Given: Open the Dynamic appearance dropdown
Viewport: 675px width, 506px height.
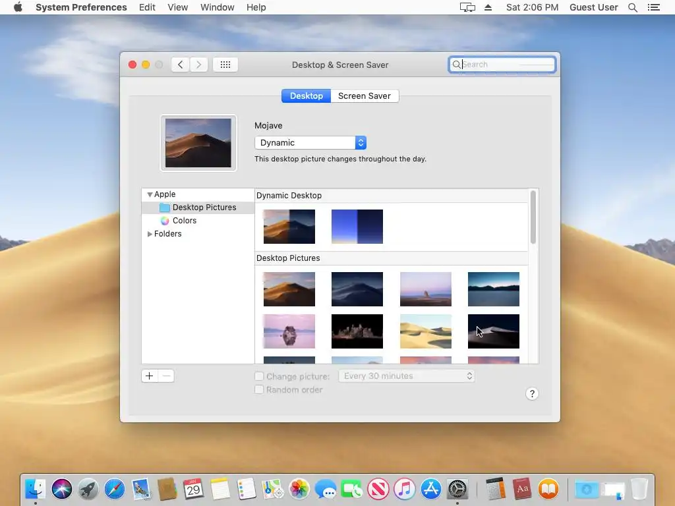Looking at the screenshot, I should click(310, 143).
